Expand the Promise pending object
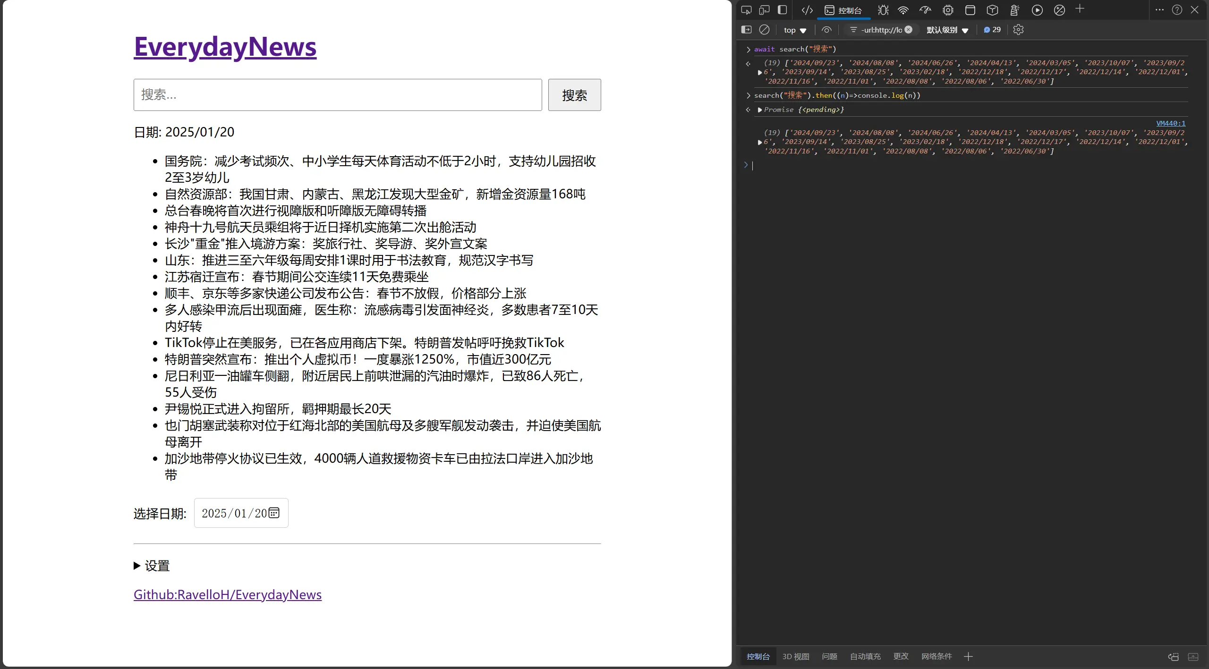This screenshot has height=669, width=1209. 759,110
